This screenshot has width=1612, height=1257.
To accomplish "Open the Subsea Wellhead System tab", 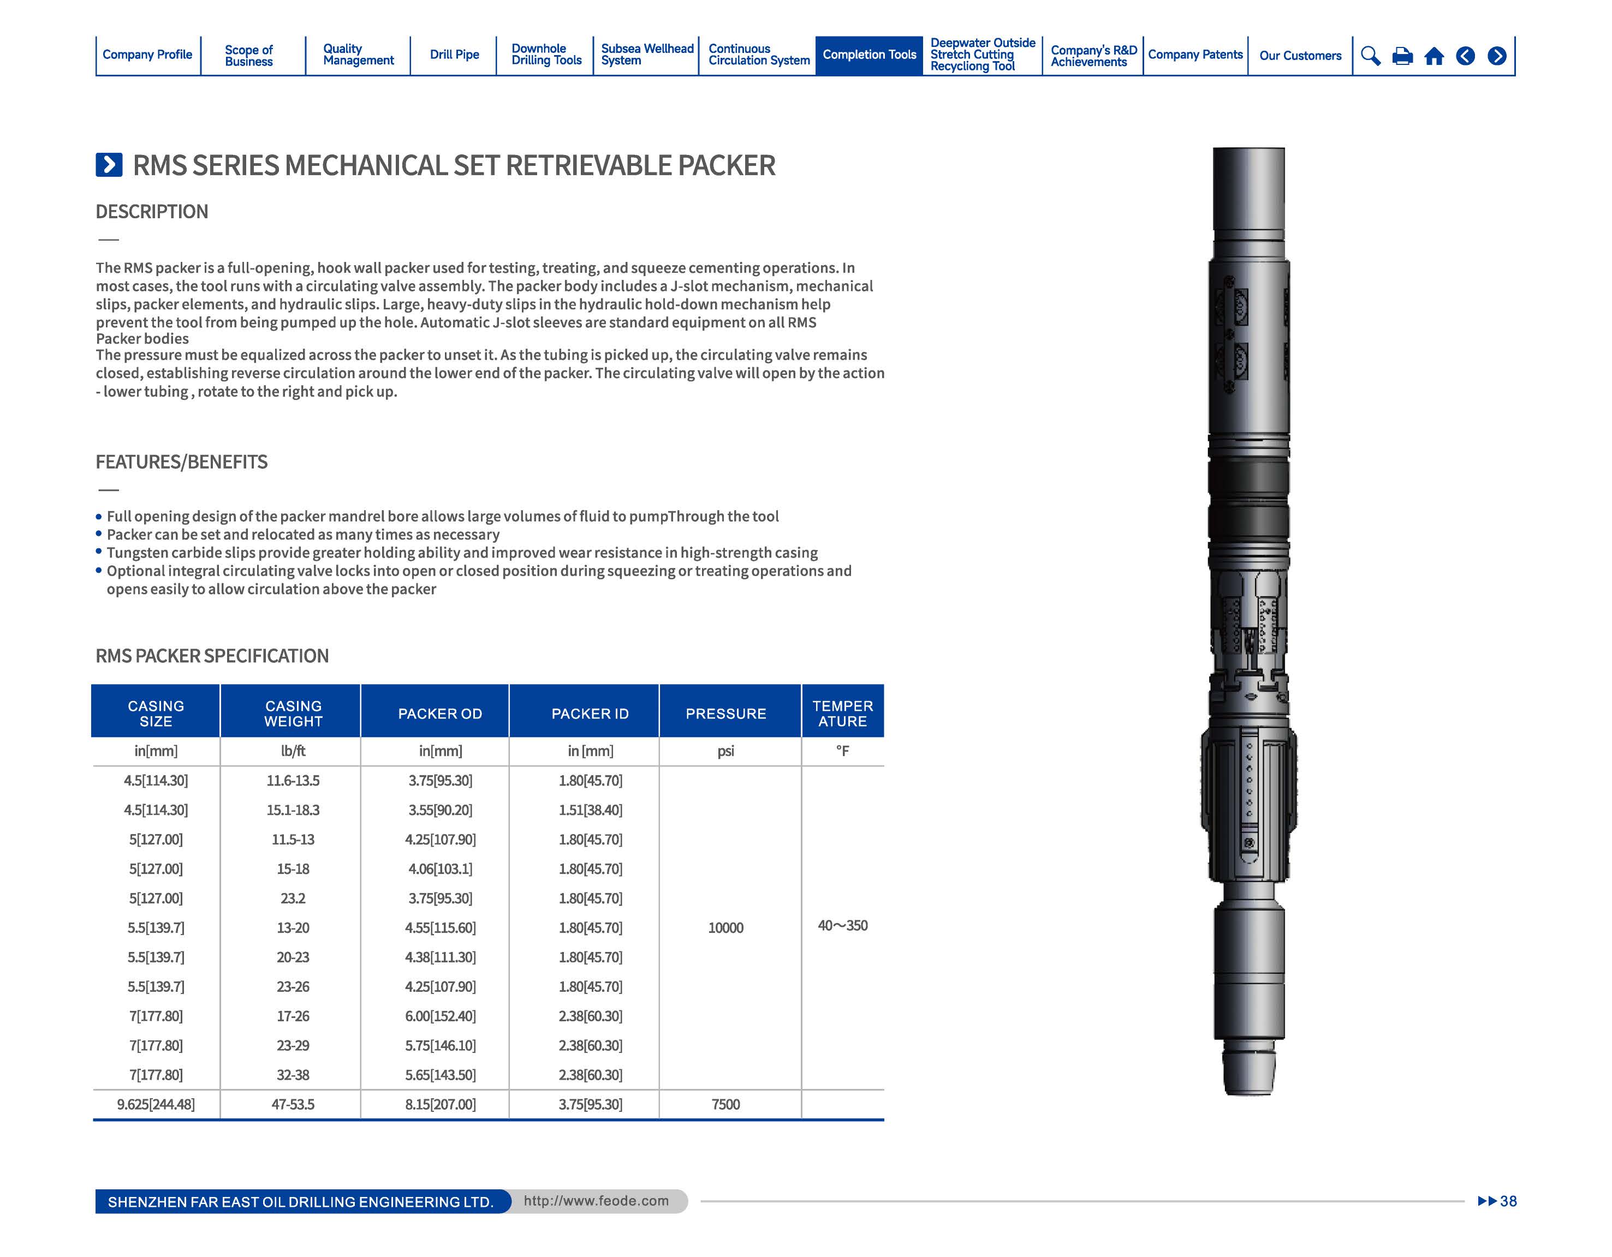I will point(646,55).
